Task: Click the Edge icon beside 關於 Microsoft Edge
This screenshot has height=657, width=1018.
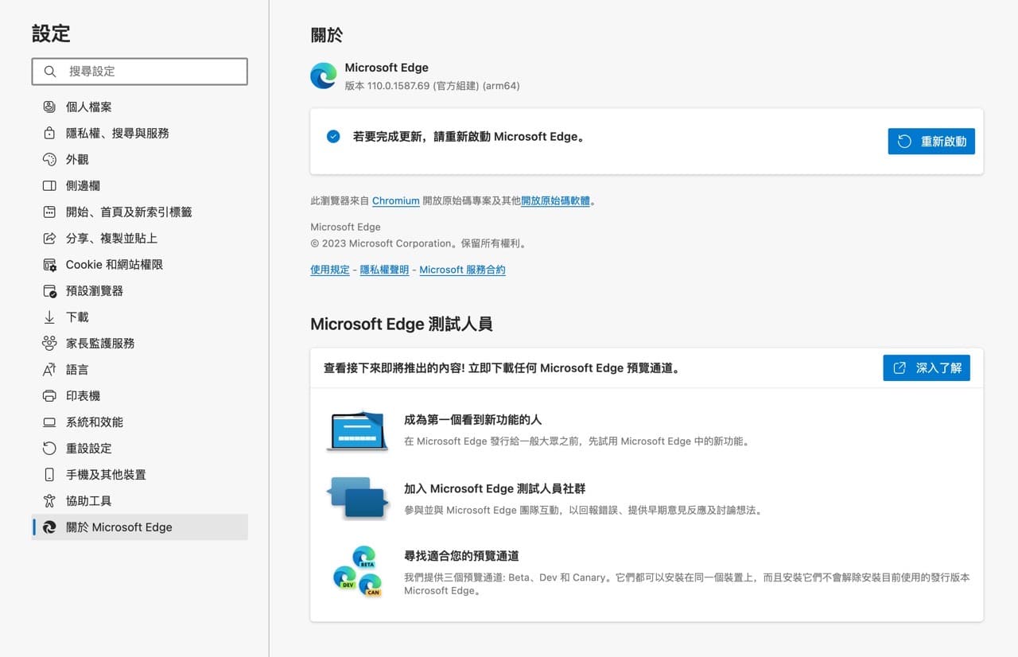Action: 49,527
